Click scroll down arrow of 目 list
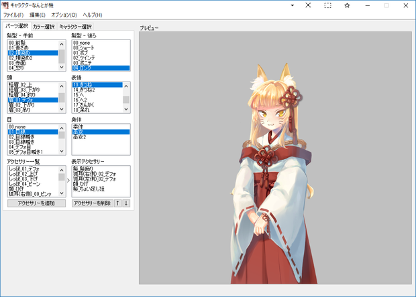The image size is (416, 297). point(62,151)
